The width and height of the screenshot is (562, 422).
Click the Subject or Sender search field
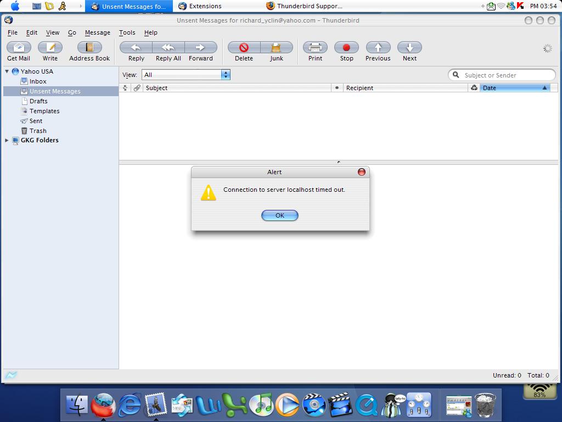point(502,75)
